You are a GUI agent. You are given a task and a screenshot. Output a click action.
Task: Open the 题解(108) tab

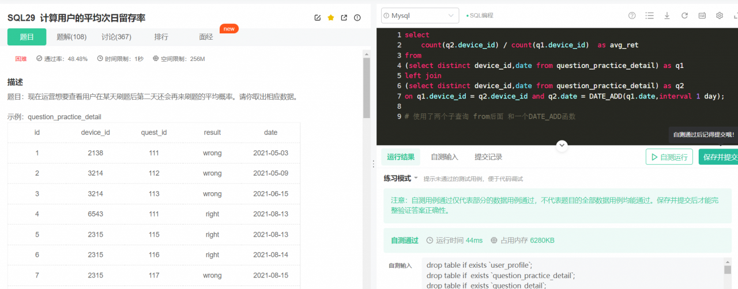coord(71,37)
